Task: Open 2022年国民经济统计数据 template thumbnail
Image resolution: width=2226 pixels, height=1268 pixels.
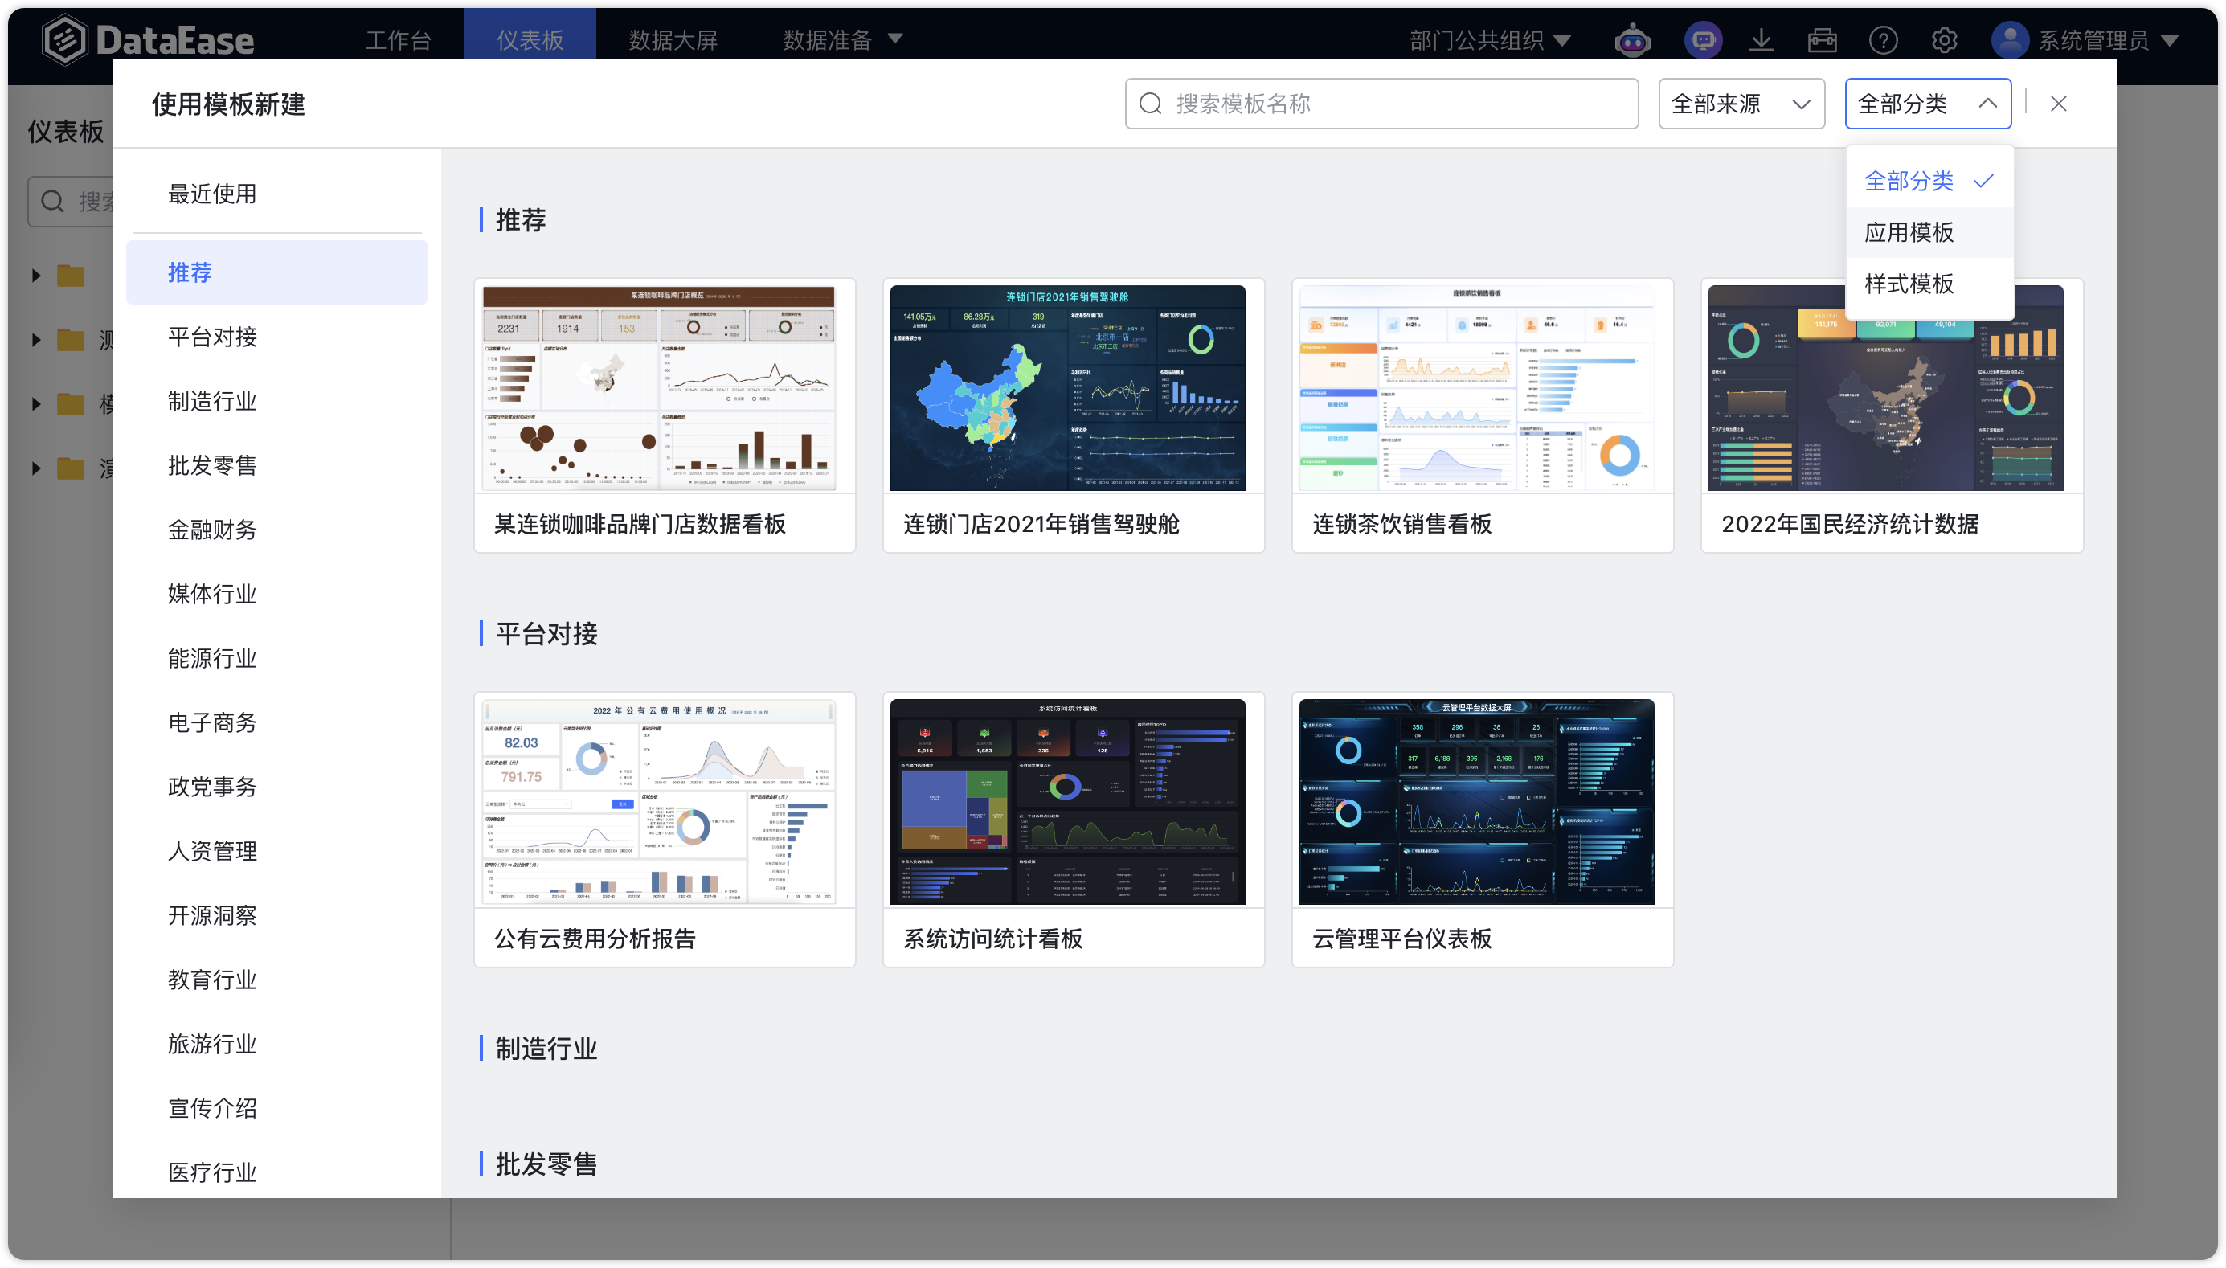Action: point(1886,387)
